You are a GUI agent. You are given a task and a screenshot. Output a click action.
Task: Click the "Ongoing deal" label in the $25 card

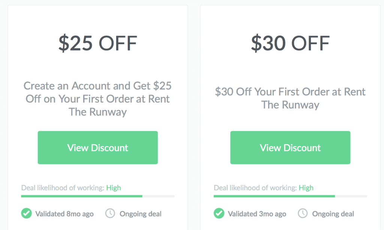click(x=140, y=214)
